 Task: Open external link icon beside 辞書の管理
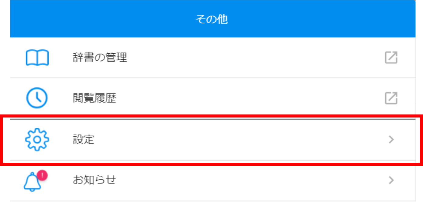coord(391,58)
